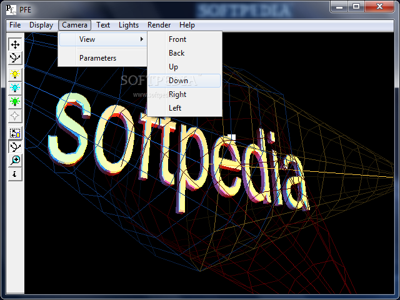The width and height of the screenshot is (400, 300).
Task: Close the PFE window
Action: click(379, 6)
